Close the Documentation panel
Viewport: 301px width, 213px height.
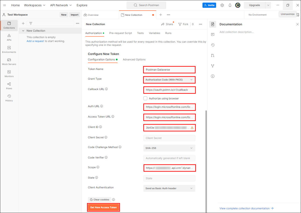(x=297, y=24)
